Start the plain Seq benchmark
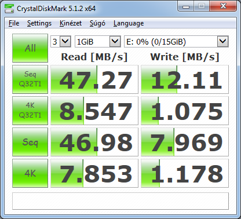 click(x=30, y=142)
